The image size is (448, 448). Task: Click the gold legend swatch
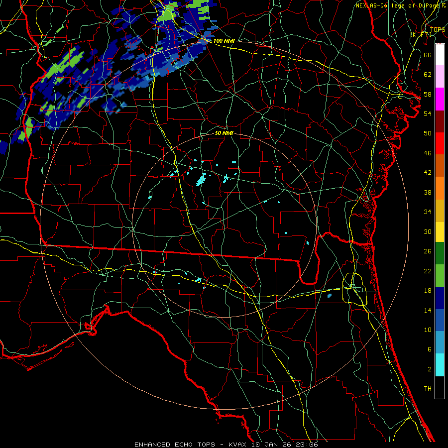(x=440, y=211)
